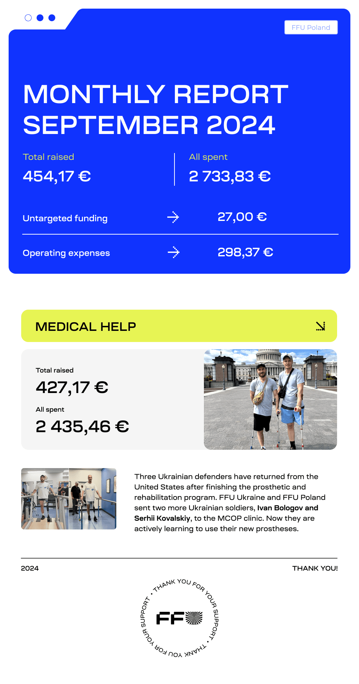Click the arrow next to Untargeted funding
This screenshot has height=684, width=359.
click(x=173, y=217)
